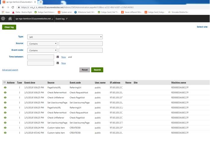Reload the current page
This screenshot has height=143, width=210.
[x=13, y=7]
